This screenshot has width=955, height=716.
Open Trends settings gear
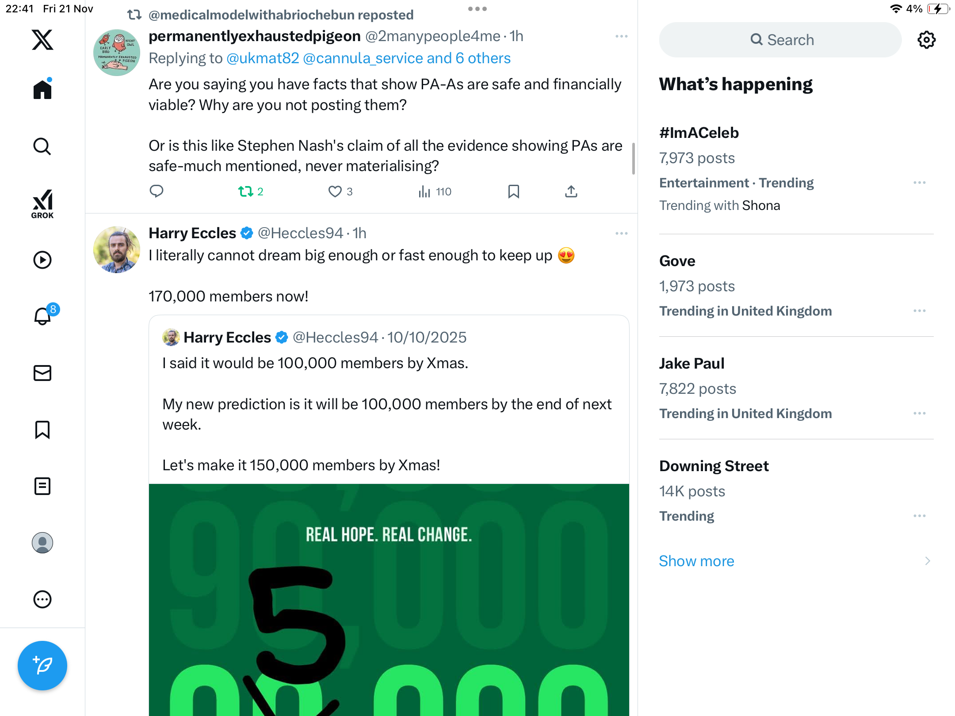click(926, 40)
